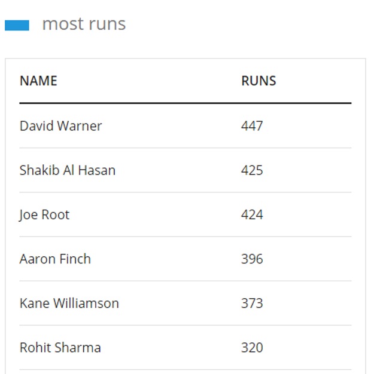Click David Warner's 447 runs value

tap(252, 126)
